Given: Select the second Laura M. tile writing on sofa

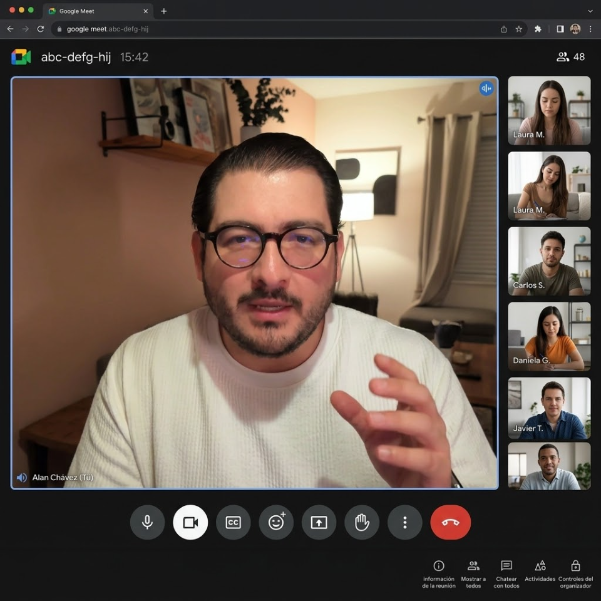Looking at the screenshot, I should coord(549,186).
